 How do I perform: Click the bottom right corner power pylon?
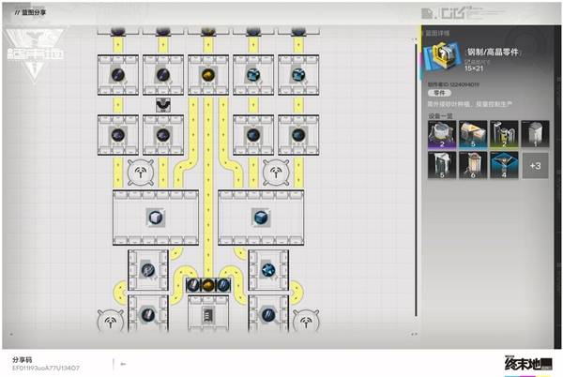304,320
